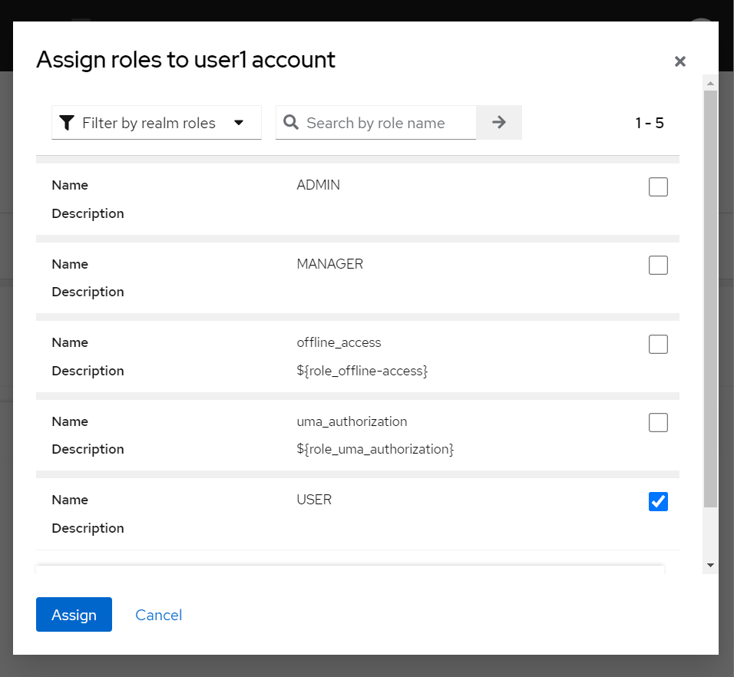Tick the uma_authorization role checkbox
Viewport: 734px width, 677px height.
point(658,423)
